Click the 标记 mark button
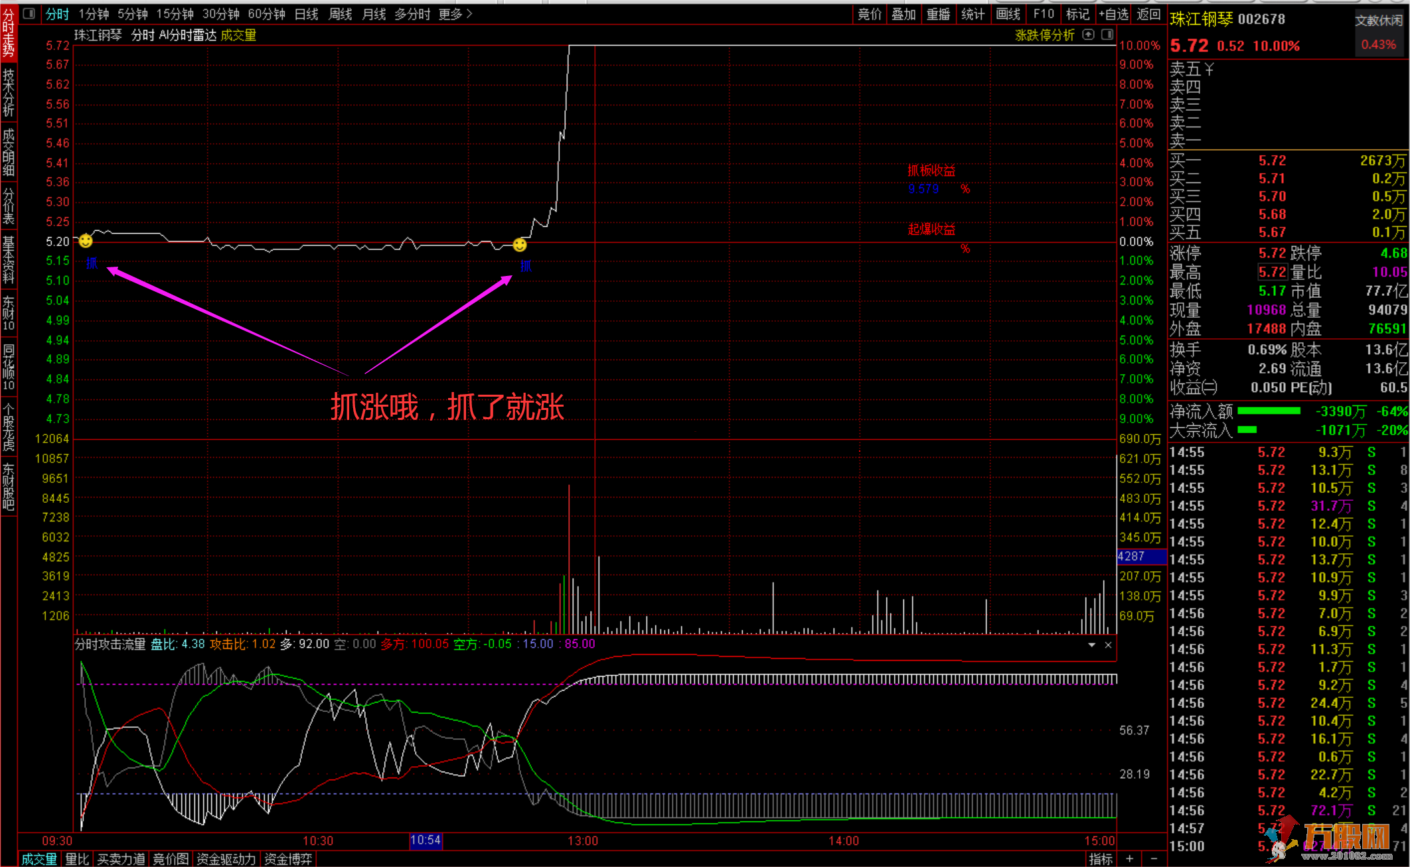 pos(1077,14)
